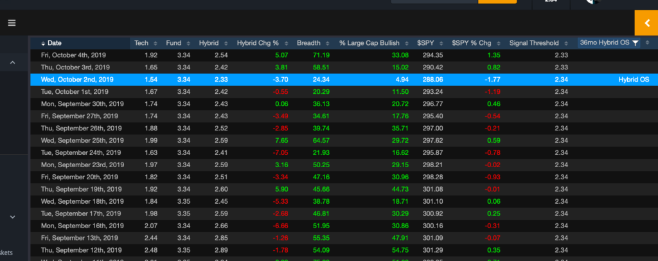Click $SPY value 301.29

(x=432, y=250)
